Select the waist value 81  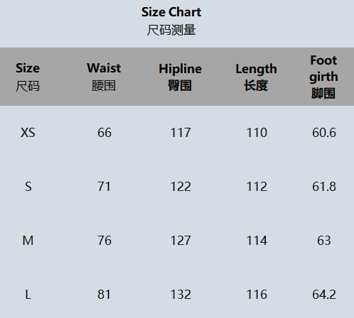point(104,295)
